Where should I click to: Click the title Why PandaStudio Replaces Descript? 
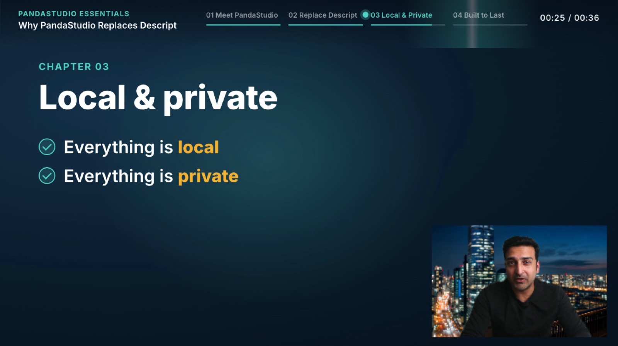pyautogui.click(x=97, y=25)
